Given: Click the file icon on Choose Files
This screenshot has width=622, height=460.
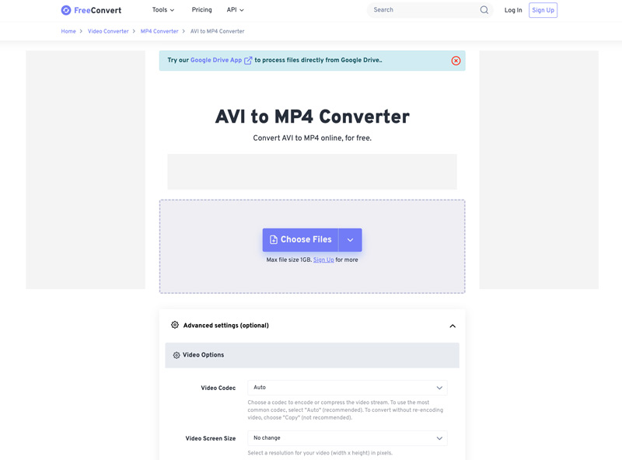Looking at the screenshot, I should pos(274,239).
